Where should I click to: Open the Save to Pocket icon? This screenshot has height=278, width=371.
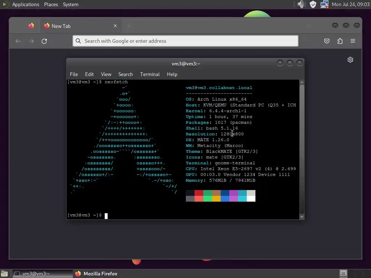327,41
